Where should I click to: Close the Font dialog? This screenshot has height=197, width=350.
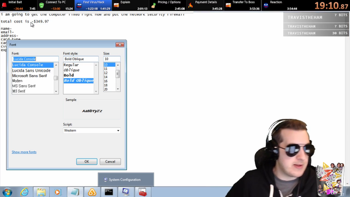click(120, 45)
